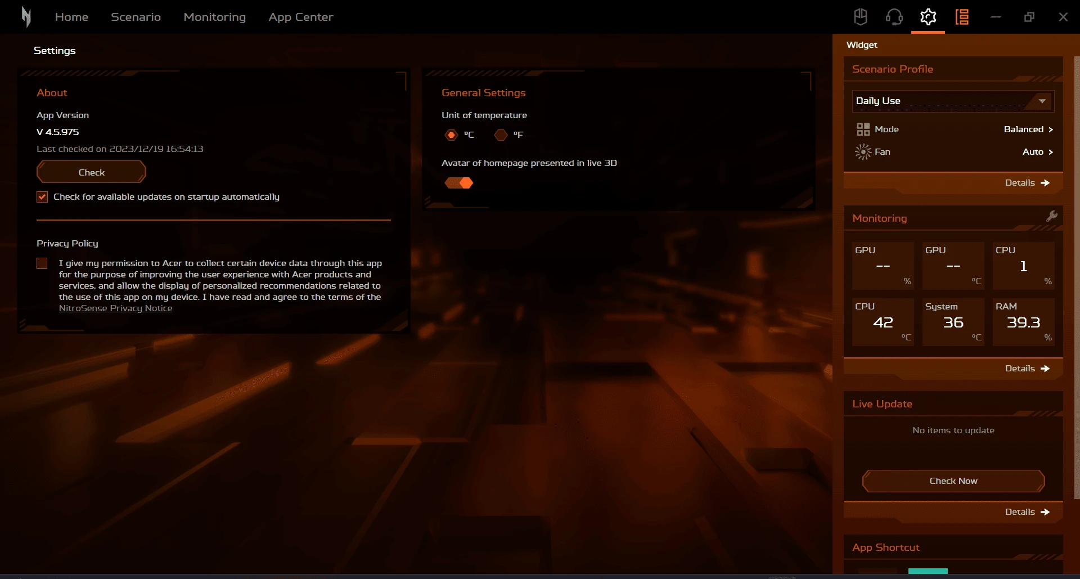Open the Scenario tab

[x=136, y=17]
